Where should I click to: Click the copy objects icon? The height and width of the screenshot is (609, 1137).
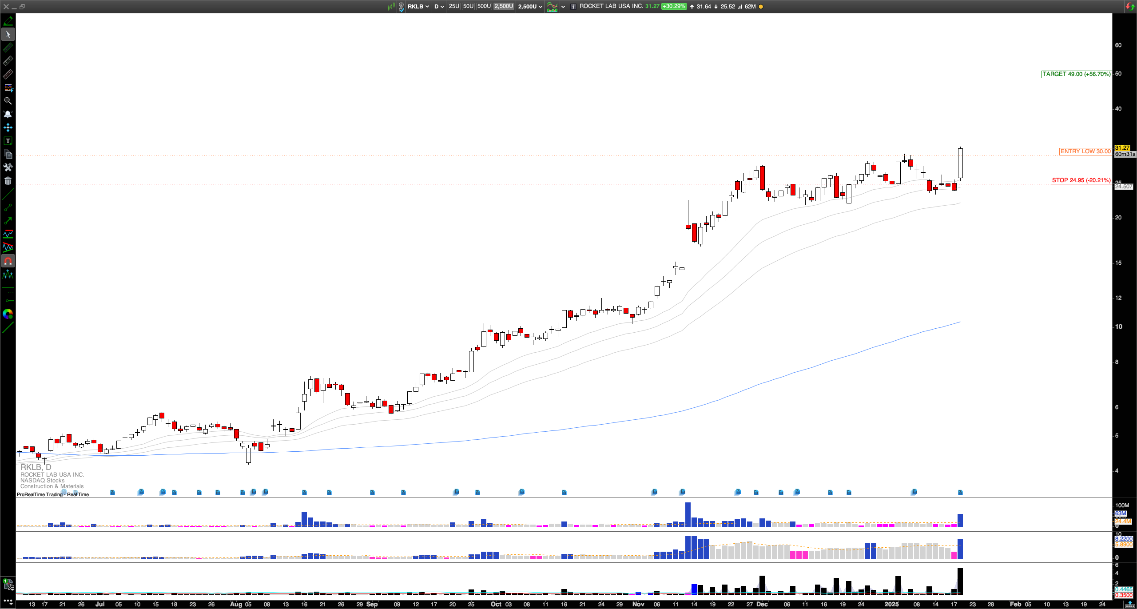pyautogui.click(x=8, y=154)
